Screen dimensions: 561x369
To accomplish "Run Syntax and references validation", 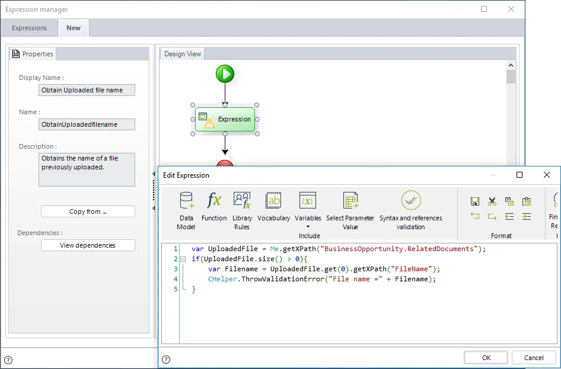I will (411, 210).
